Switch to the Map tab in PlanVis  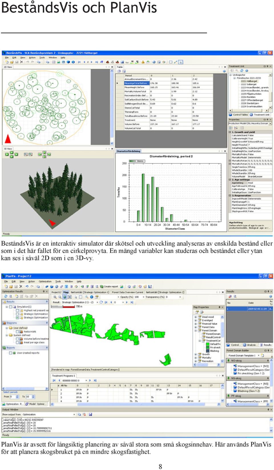click(66, 292)
